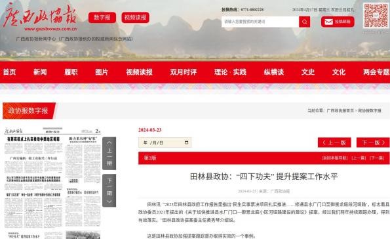This screenshot has height=239, width=390.
Task: Go to 下一版 next page
Action: coord(373,142)
